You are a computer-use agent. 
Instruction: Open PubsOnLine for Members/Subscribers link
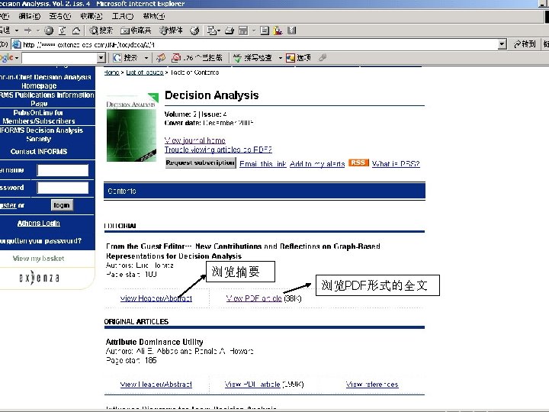click(39, 117)
